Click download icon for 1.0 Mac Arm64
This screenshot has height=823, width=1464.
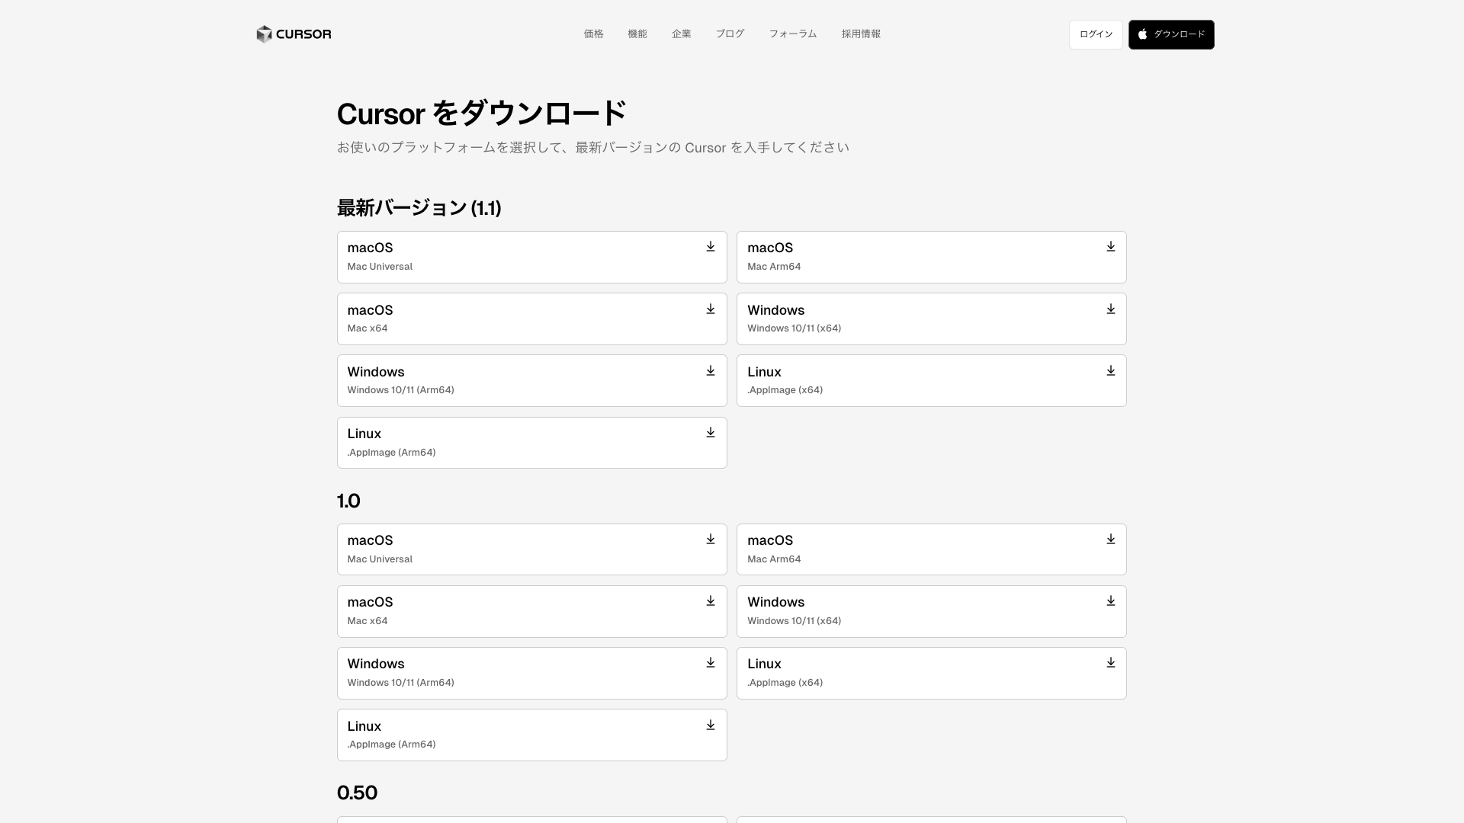1111,540
